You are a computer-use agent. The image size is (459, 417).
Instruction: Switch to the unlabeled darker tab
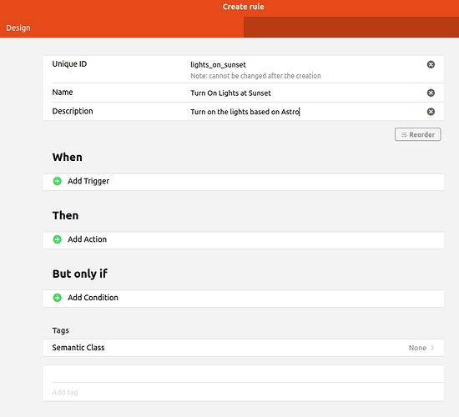pyautogui.click(x=351, y=28)
